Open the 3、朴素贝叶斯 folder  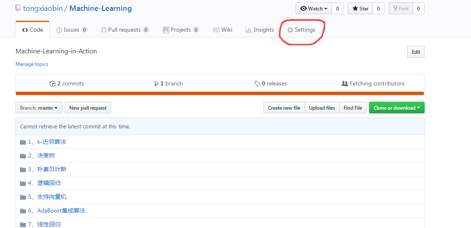(x=47, y=170)
